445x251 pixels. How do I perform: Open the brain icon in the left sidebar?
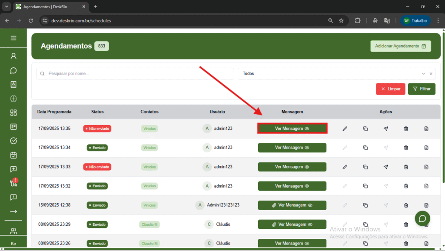point(13,99)
